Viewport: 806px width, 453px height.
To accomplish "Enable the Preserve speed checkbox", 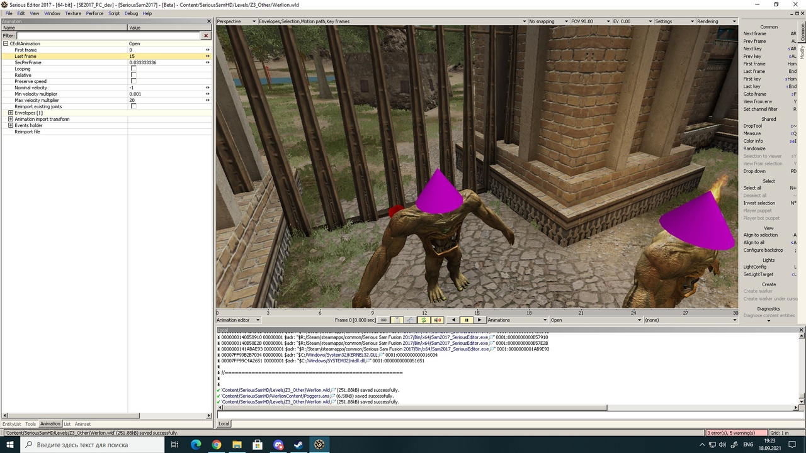I will (133, 81).
